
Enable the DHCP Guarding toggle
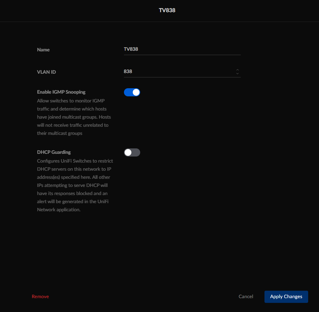[132, 152]
